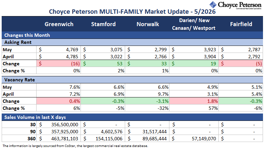Select Stamford 360-day sales 154,115,006
This screenshot has width=265, height=149.
pos(103,139)
